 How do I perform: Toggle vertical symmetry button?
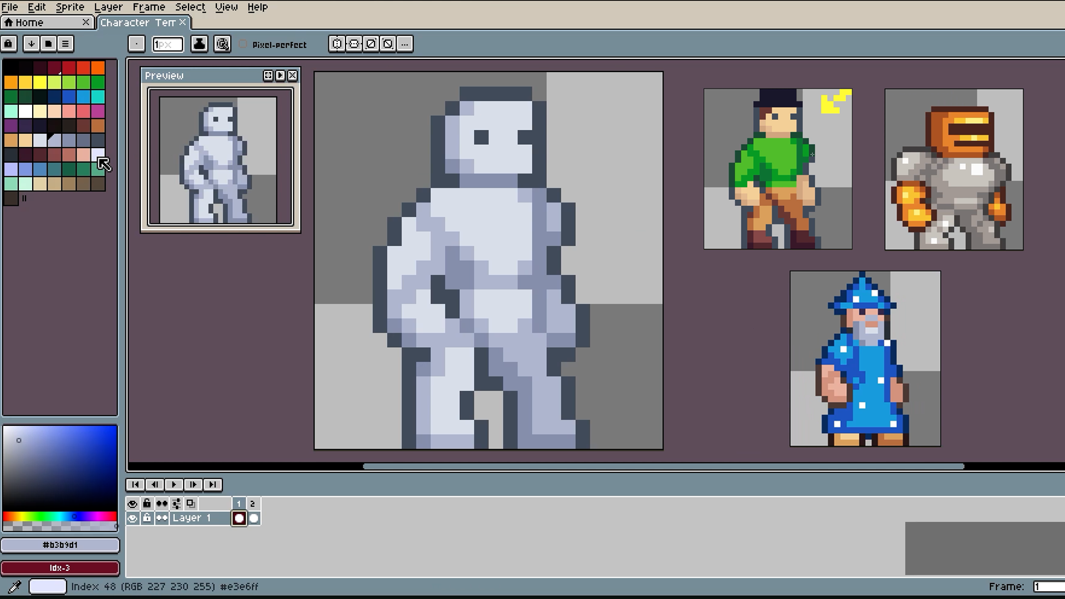354,44
